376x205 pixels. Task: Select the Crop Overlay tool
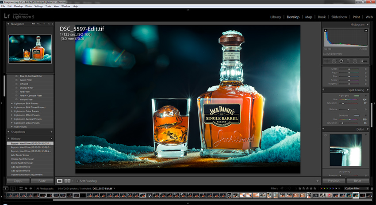click(327, 61)
